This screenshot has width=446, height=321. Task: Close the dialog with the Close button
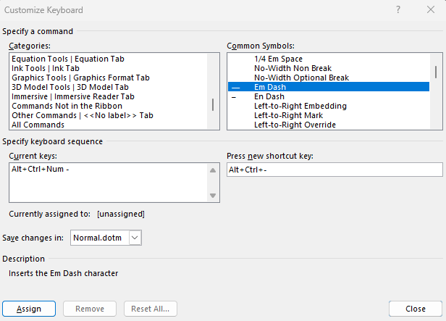pyautogui.click(x=416, y=309)
